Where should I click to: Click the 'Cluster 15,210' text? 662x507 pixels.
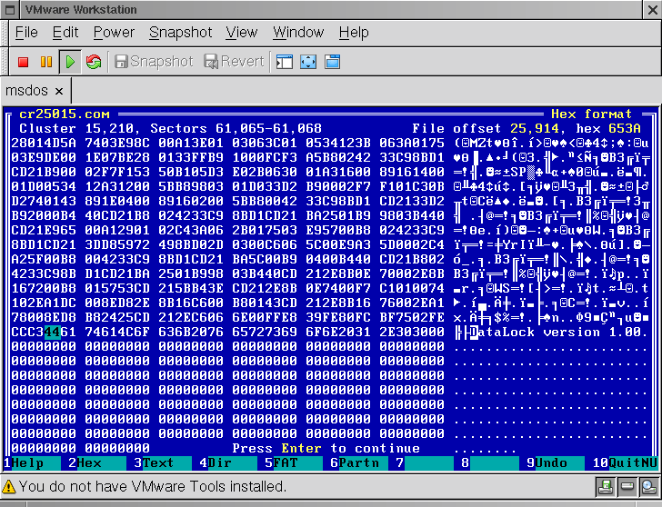[x=76, y=128]
